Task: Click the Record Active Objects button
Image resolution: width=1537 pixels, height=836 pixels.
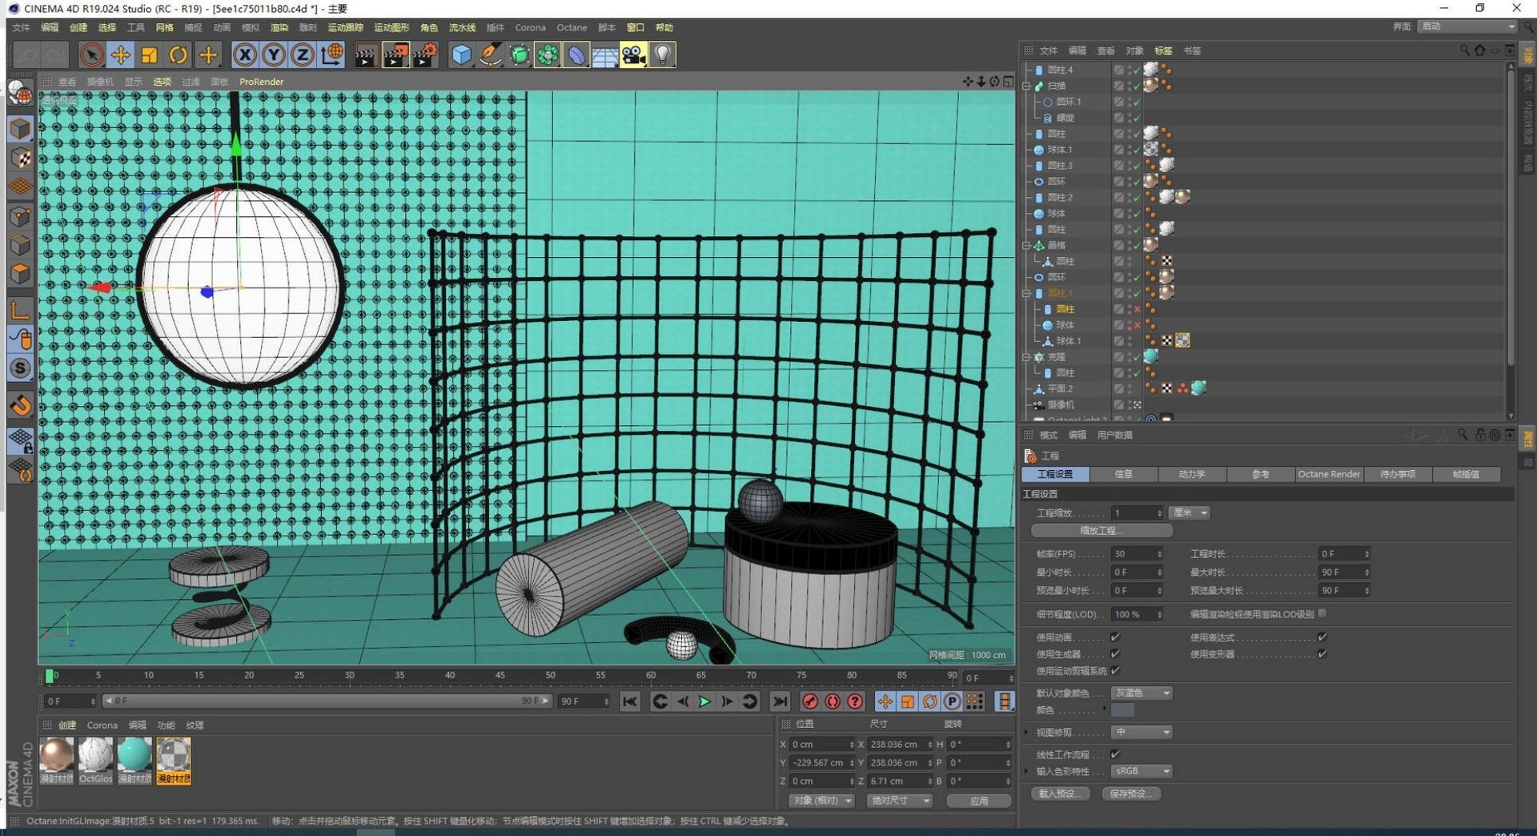Action: 810,701
